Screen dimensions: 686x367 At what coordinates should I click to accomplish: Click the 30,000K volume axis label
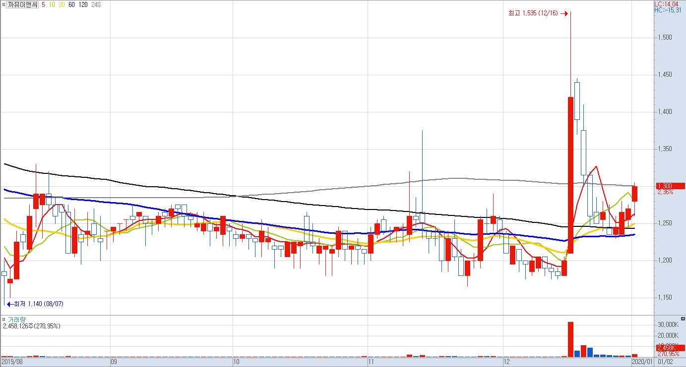(x=668, y=325)
